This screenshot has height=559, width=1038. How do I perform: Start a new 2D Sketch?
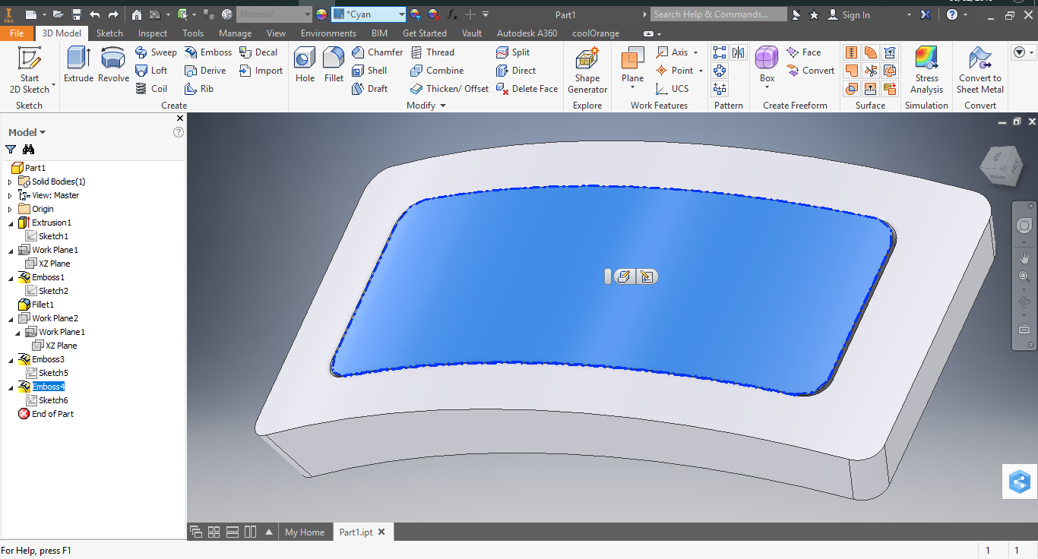click(30, 70)
